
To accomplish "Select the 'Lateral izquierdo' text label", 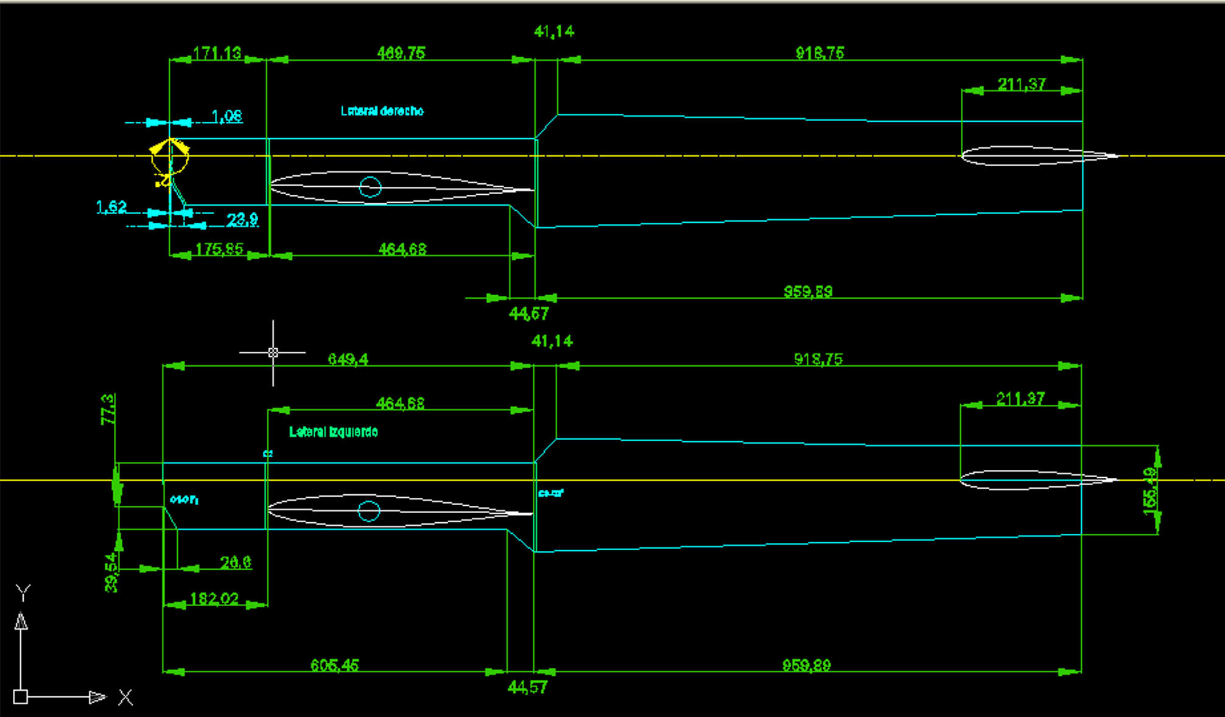I will tap(333, 432).
